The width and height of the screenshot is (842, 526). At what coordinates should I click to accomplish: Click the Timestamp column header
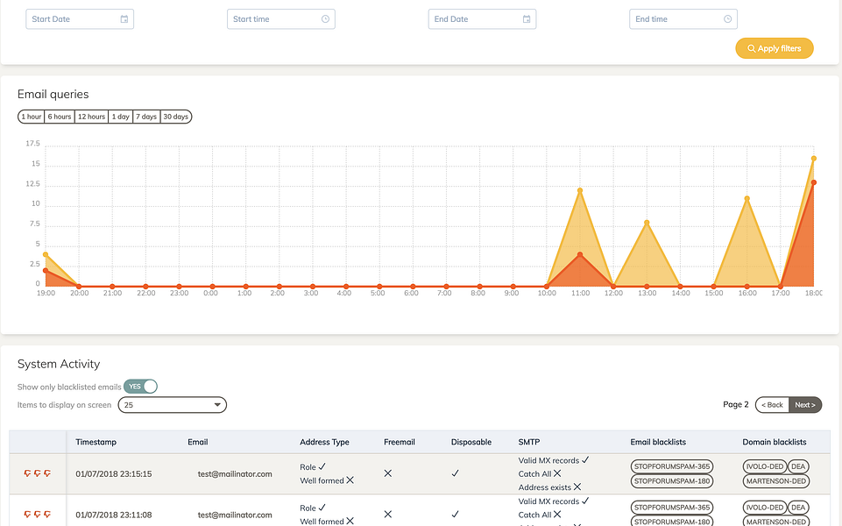click(x=96, y=442)
